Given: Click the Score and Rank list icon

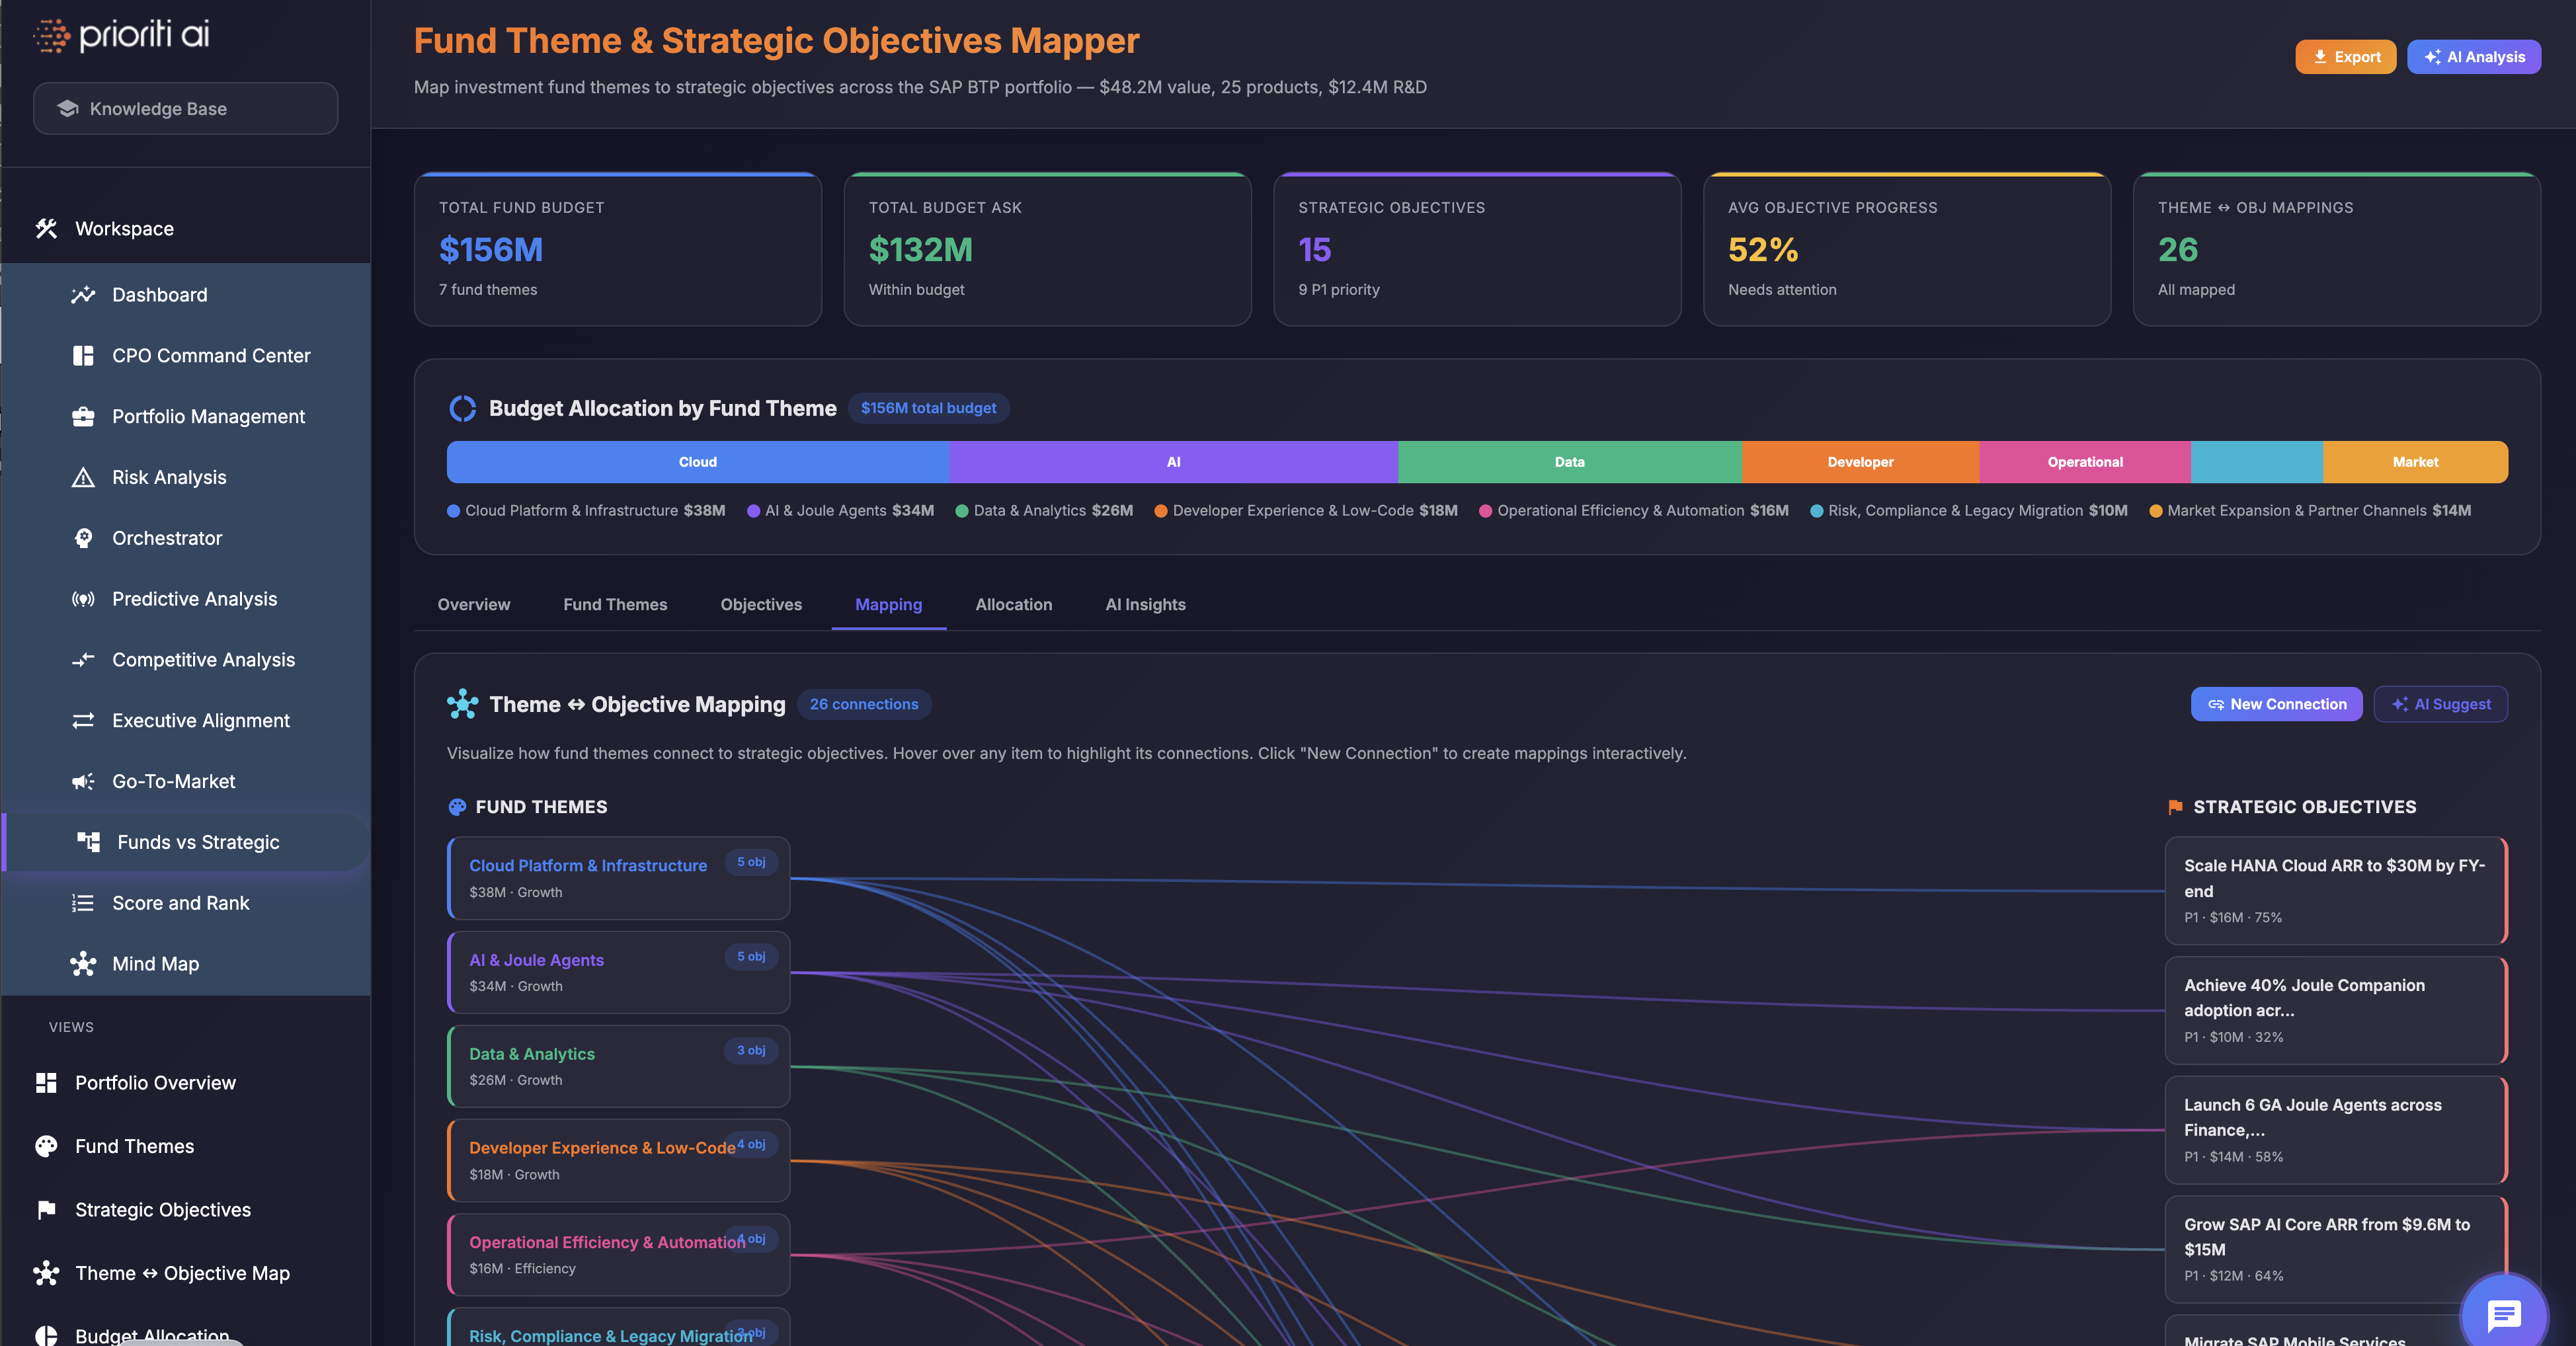Looking at the screenshot, I should [x=83, y=903].
